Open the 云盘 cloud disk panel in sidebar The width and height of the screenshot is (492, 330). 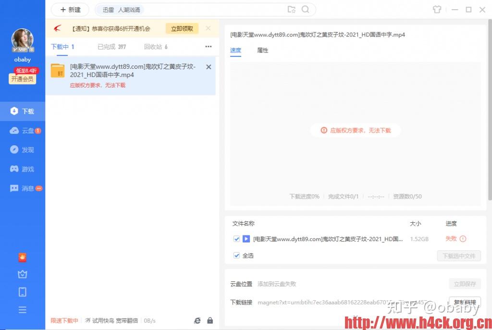(x=22, y=130)
